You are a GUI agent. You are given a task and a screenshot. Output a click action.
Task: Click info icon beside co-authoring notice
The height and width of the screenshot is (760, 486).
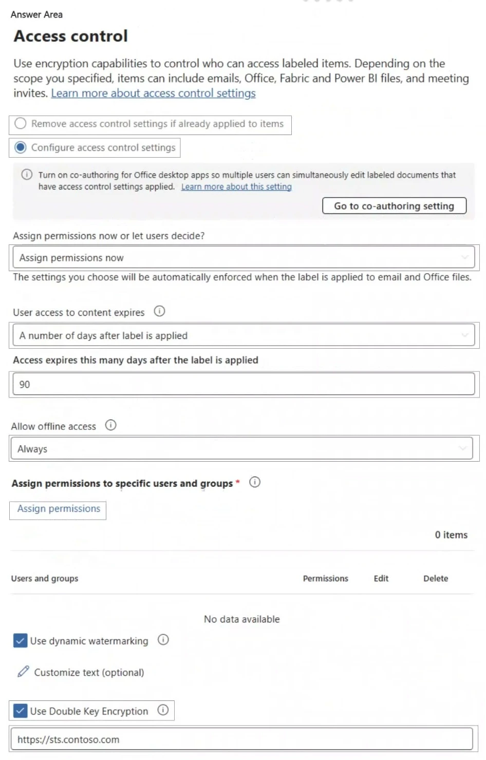coord(27,175)
